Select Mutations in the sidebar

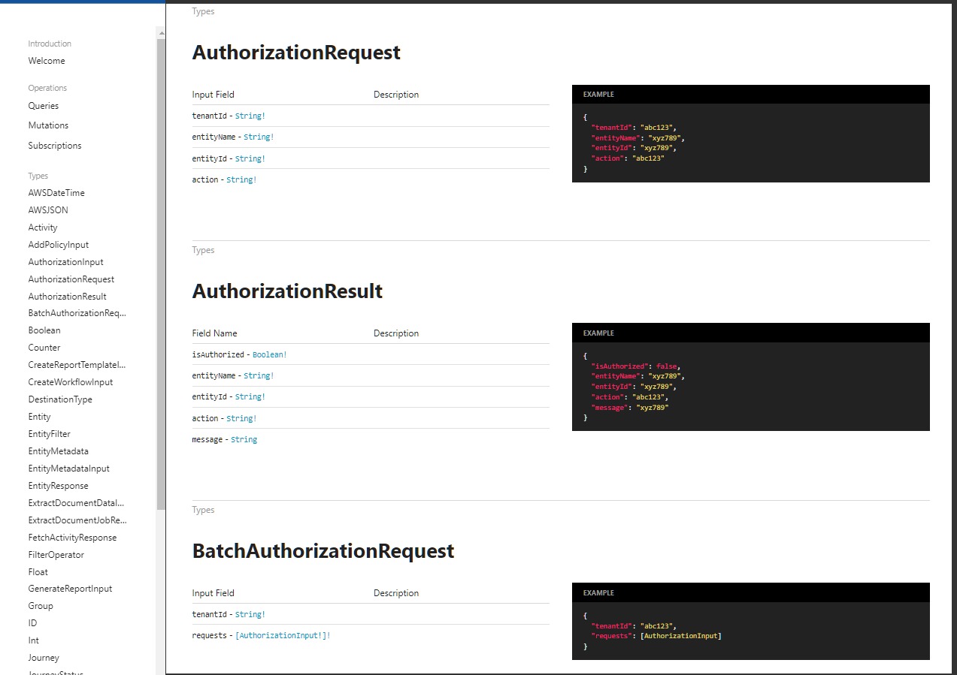coord(48,125)
